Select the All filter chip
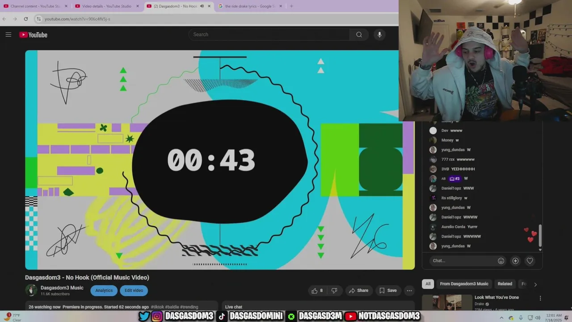 428,284
